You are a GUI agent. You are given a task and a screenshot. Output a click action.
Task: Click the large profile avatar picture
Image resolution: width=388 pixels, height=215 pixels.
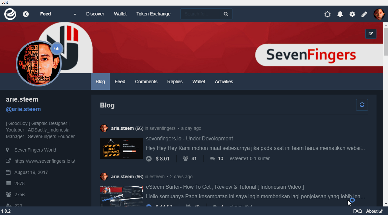click(x=38, y=63)
